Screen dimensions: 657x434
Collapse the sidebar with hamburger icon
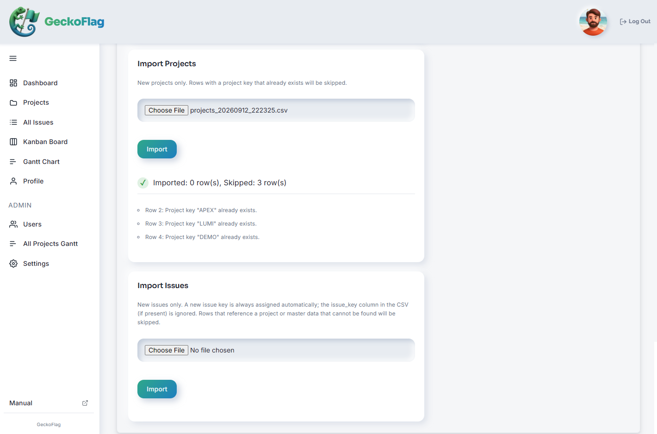(13, 58)
